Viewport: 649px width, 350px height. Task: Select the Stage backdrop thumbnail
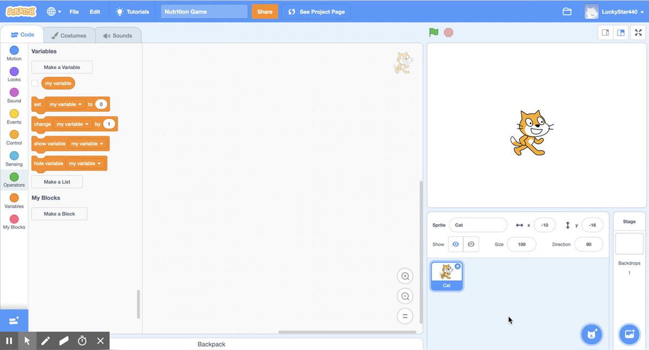[x=630, y=244]
